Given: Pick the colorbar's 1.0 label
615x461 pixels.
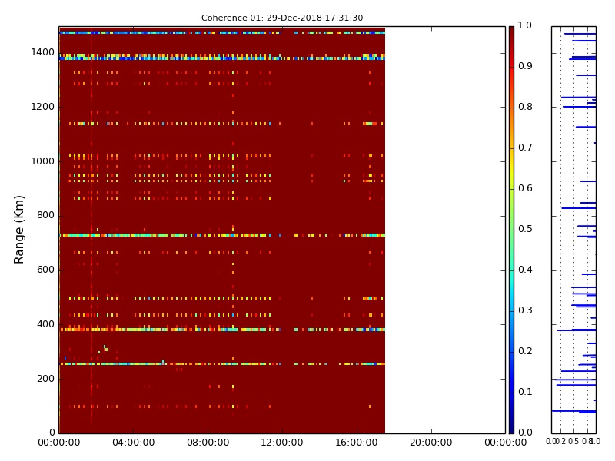Looking at the screenshot, I should click(x=525, y=25).
